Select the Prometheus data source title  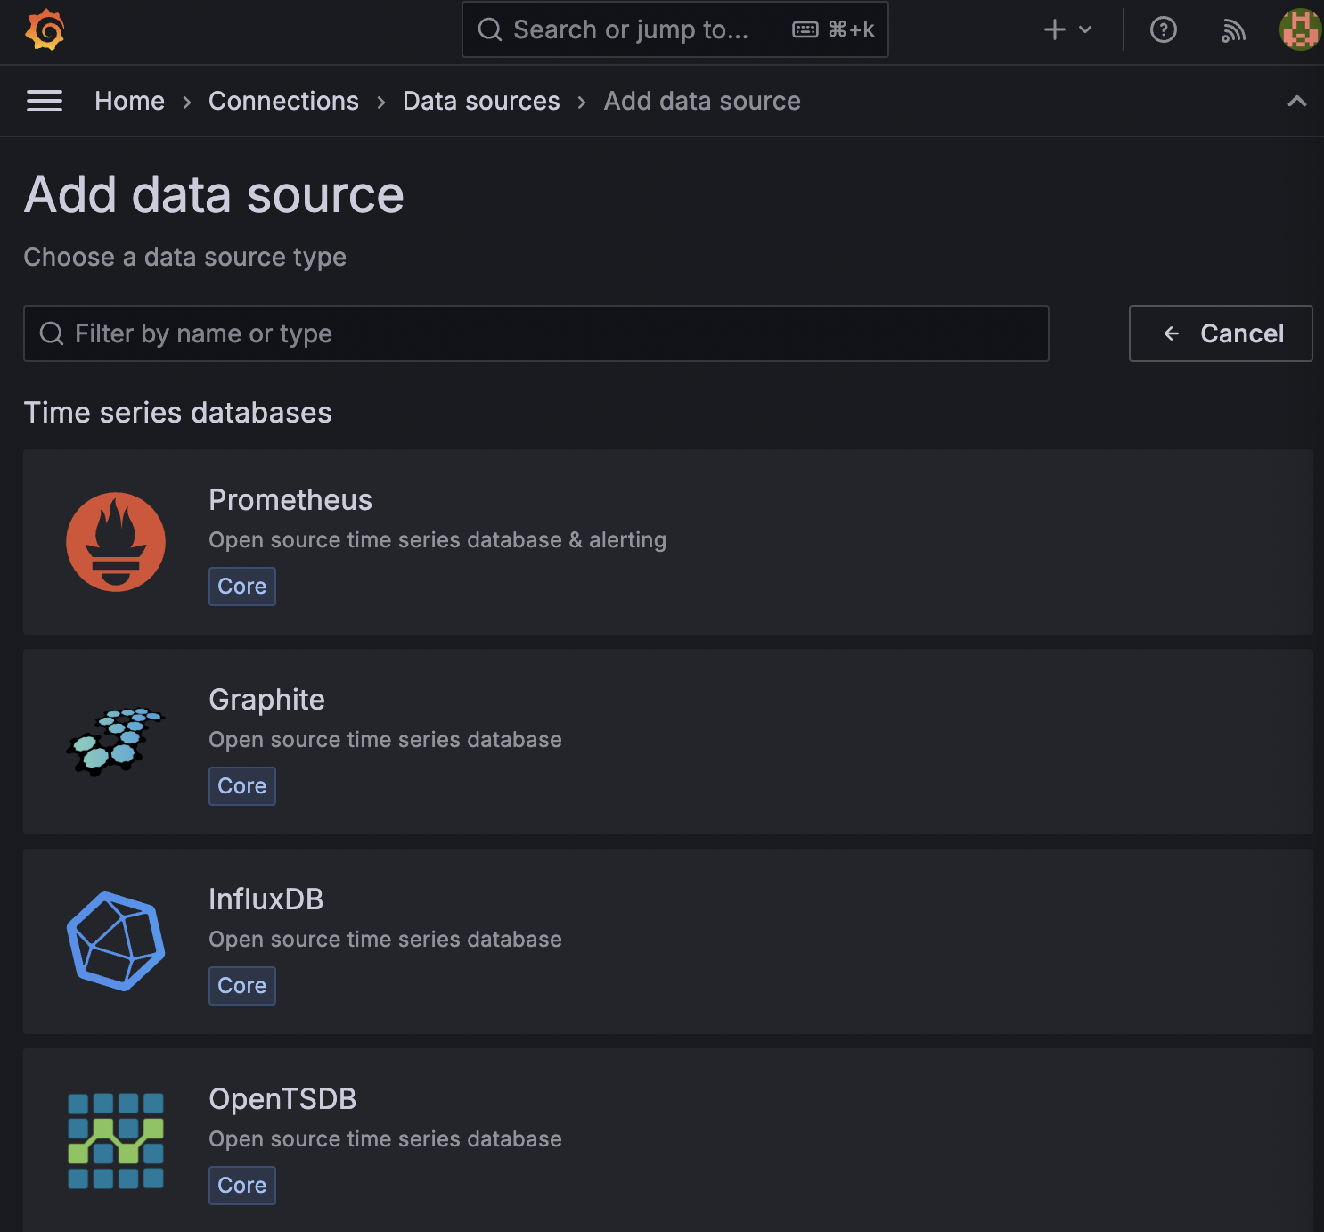coord(290,500)
